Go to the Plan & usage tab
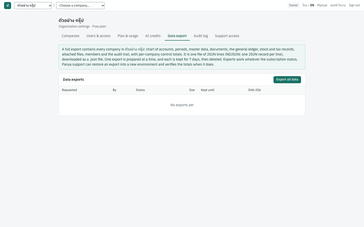The width and height of the screenshot is (364, 227). (128, 36)
